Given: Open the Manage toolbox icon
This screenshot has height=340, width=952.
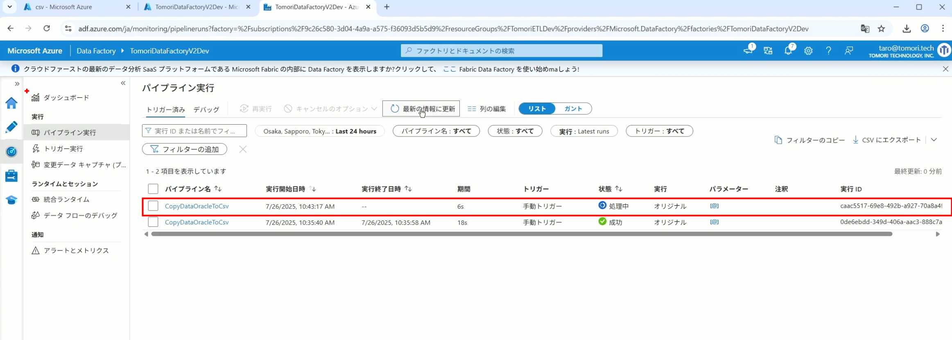Looking at the screenshot, I should (x=11, y=176).
